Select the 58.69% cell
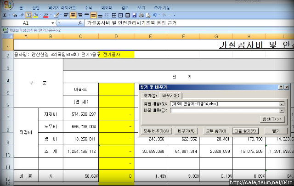 [x=81, y=176]
